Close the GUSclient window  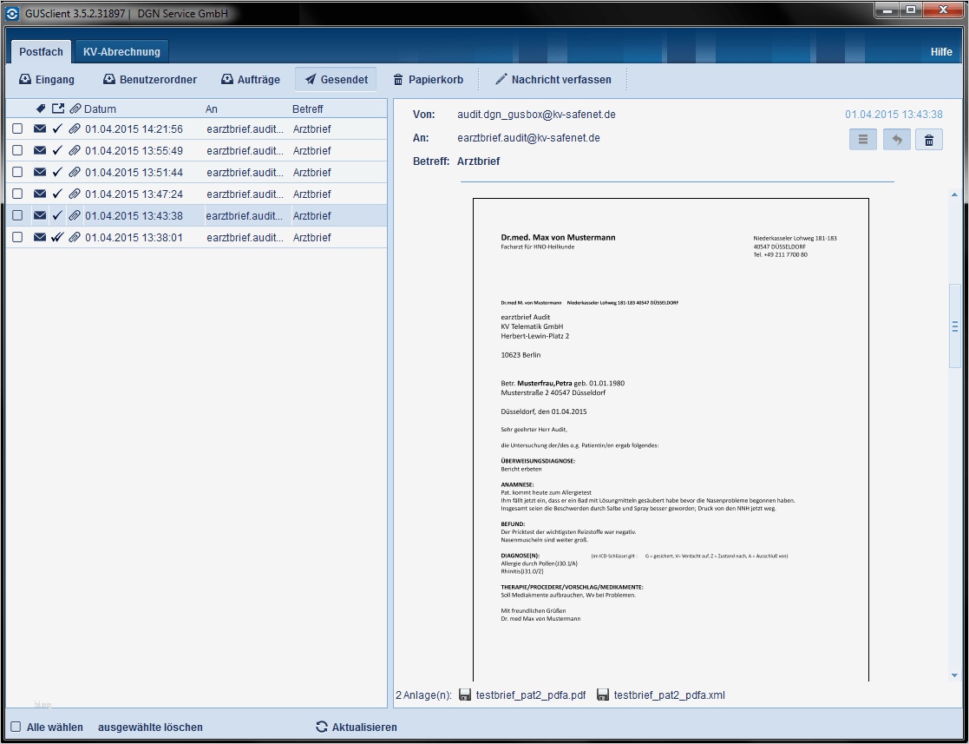(x=943, y=10)
